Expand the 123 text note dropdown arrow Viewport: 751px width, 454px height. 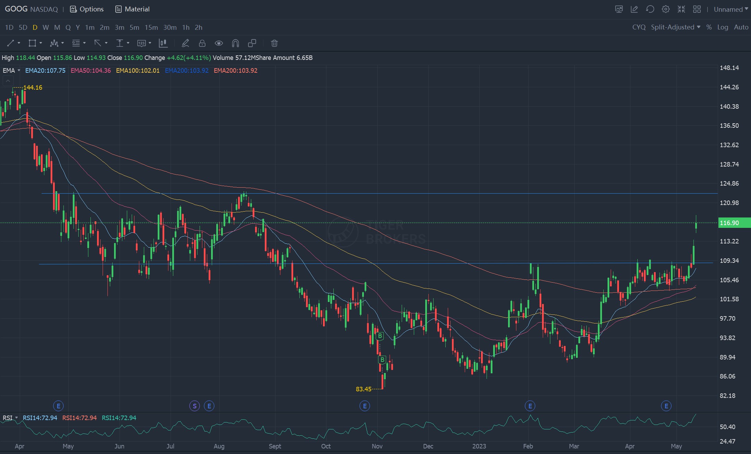pyautogui.click(x=150, y=43)
